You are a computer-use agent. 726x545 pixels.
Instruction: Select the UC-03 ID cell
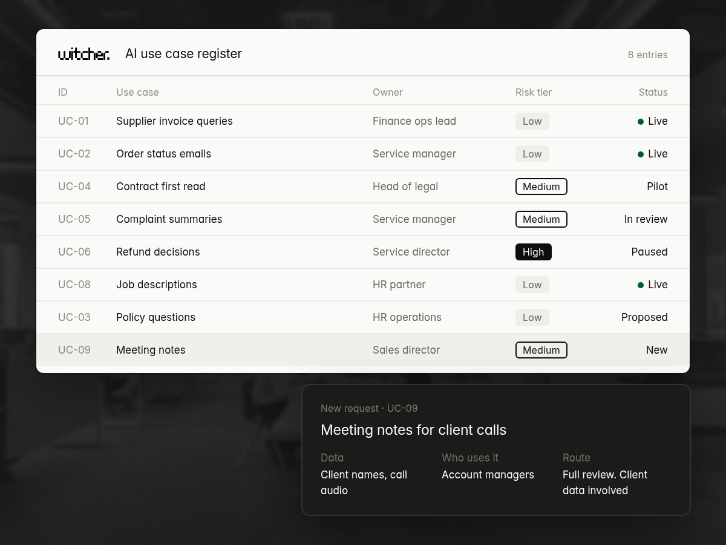[74, 317]
